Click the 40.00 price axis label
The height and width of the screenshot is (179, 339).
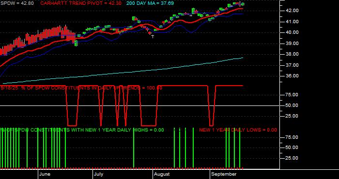click(x=293, y=32)
